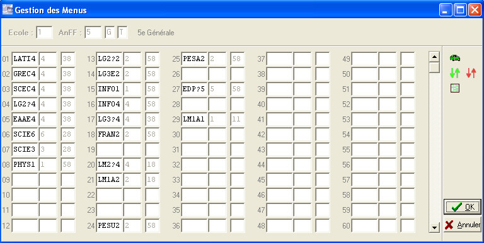484x243 pixels.
Task: Cancel with the Annuler button
Action: (463, 225)
